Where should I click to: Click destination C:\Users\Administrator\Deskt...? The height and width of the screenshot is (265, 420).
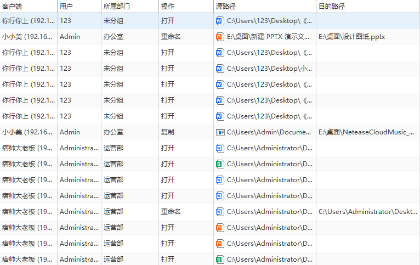(367, 212)
